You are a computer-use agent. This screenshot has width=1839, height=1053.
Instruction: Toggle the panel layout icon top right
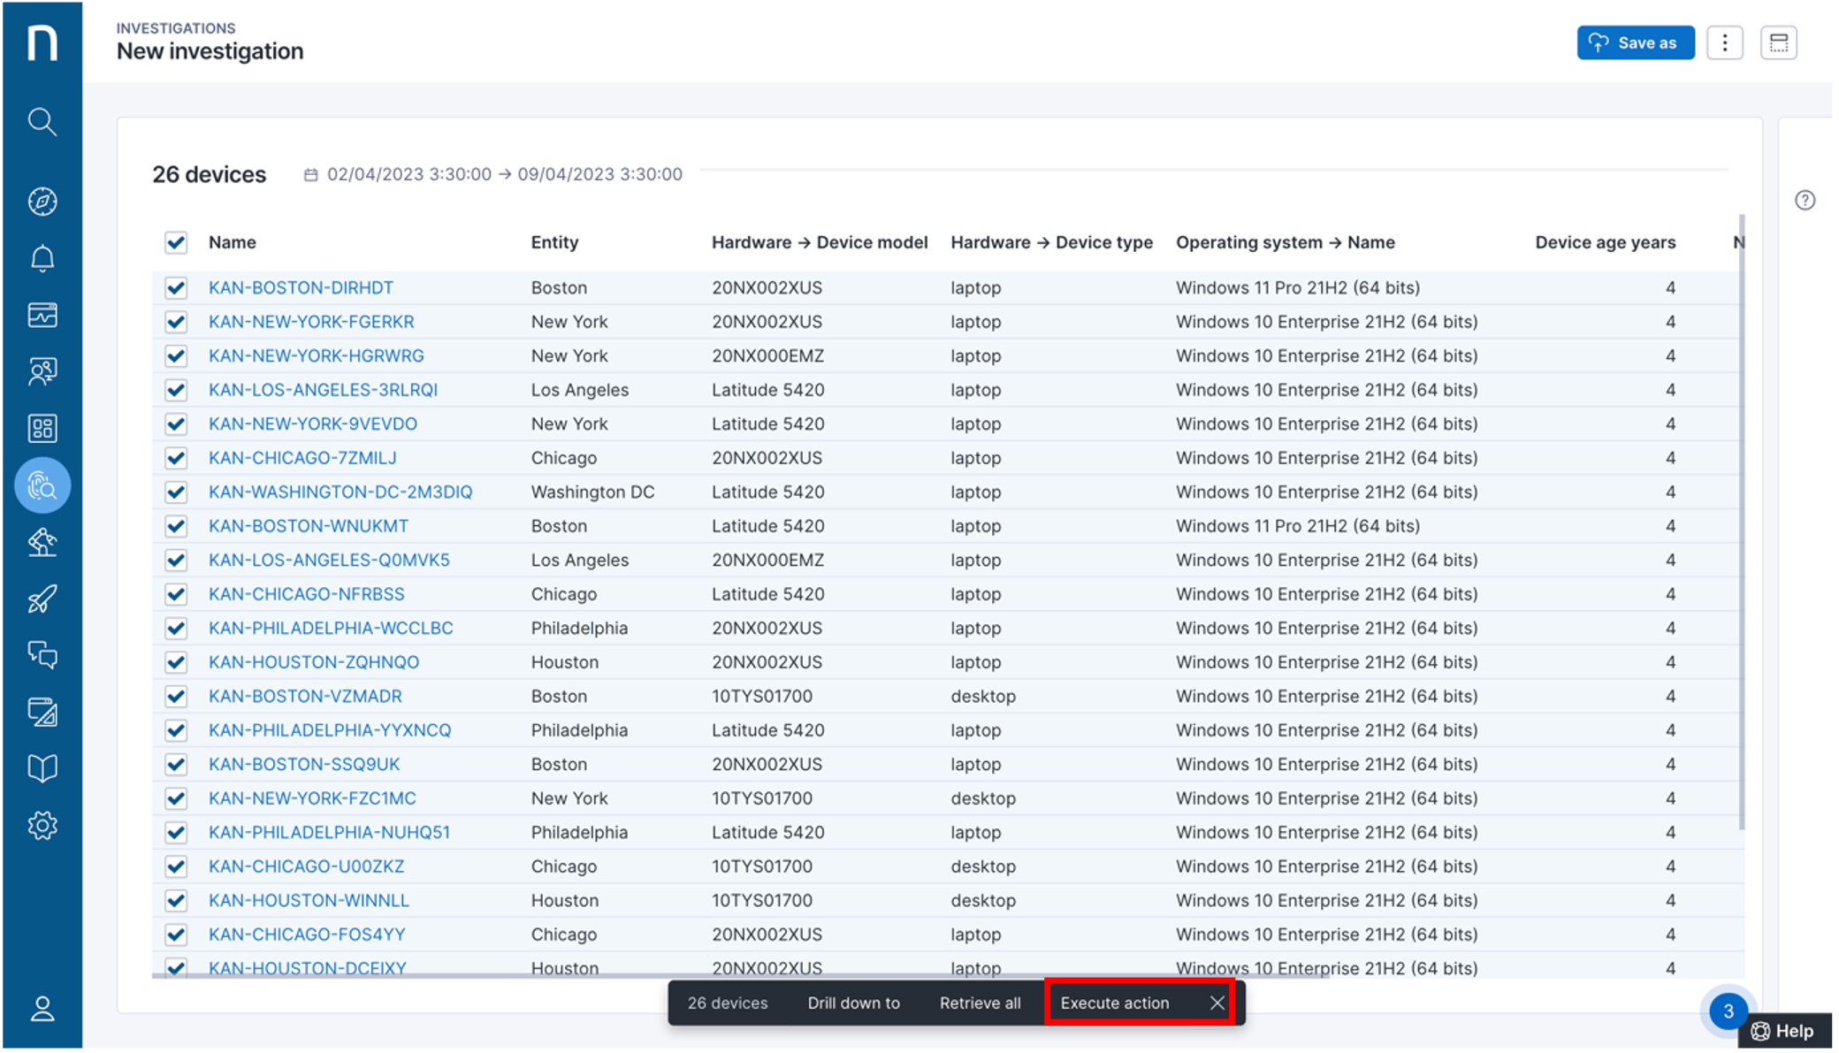[x=1779, y=42]
